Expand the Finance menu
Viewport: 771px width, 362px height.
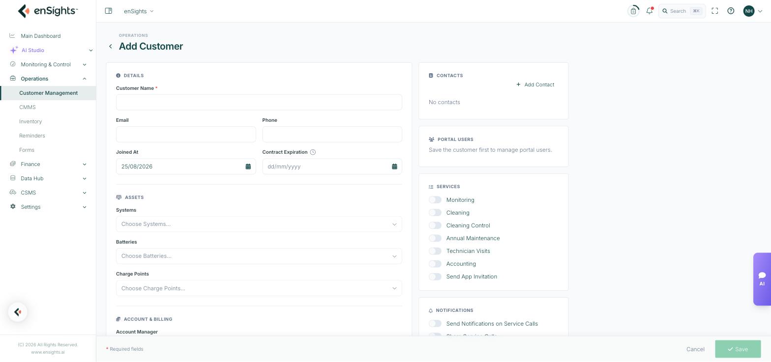coord(48,164)
